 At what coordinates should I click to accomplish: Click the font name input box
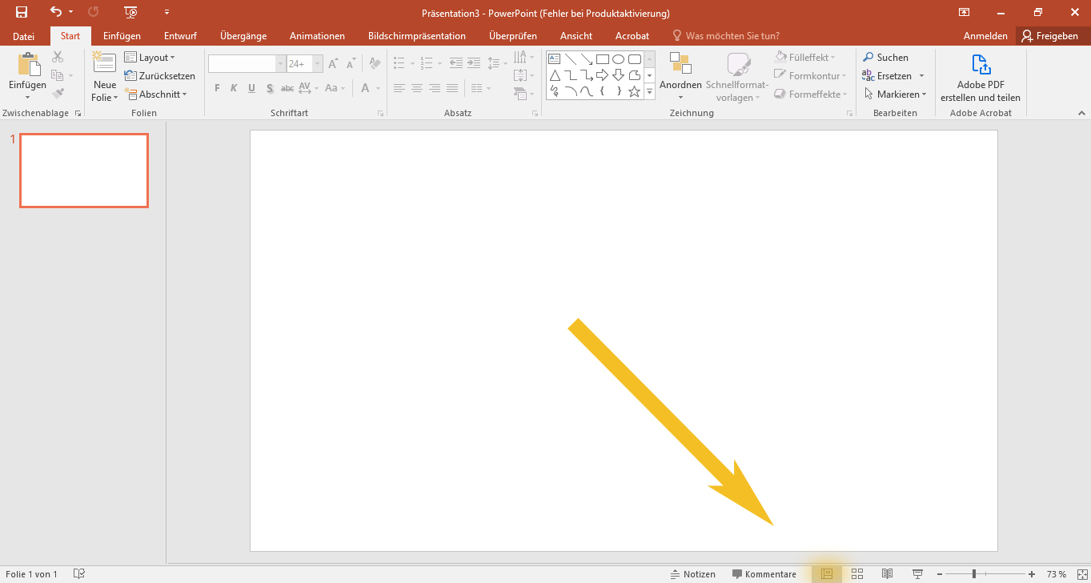[242, 64]
